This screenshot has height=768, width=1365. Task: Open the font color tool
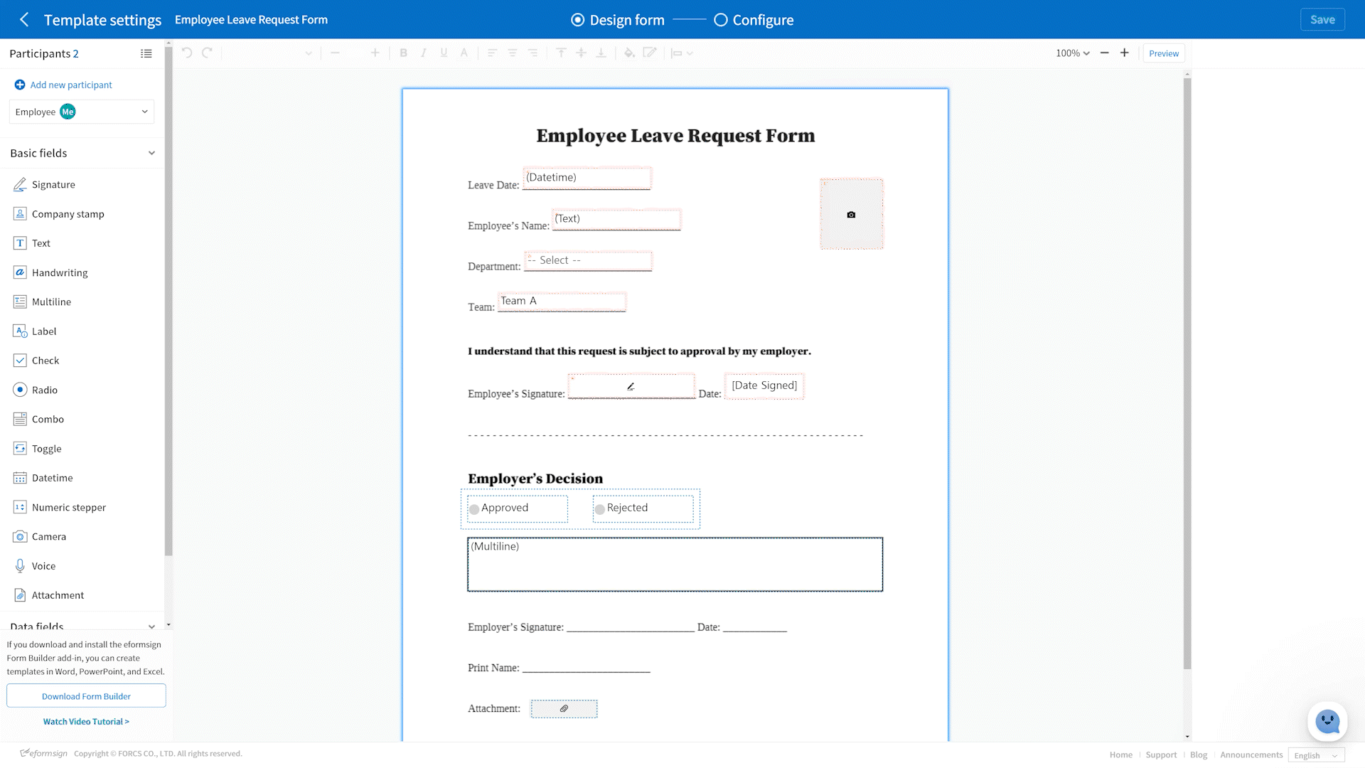464,53
